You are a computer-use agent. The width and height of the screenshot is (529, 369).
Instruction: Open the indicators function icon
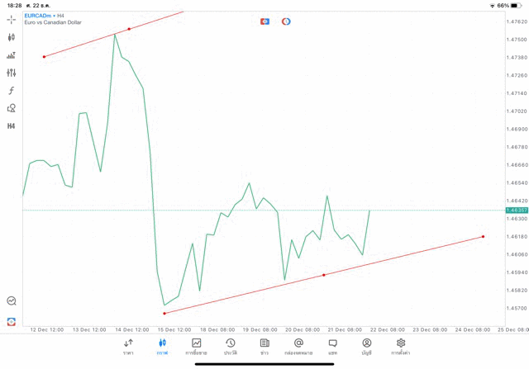pyautogui.click(x=12, y=91)
